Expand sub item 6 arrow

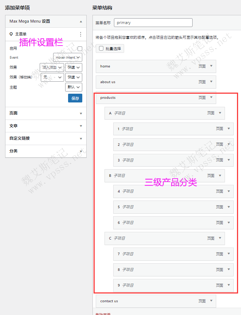tap(229, 223)
